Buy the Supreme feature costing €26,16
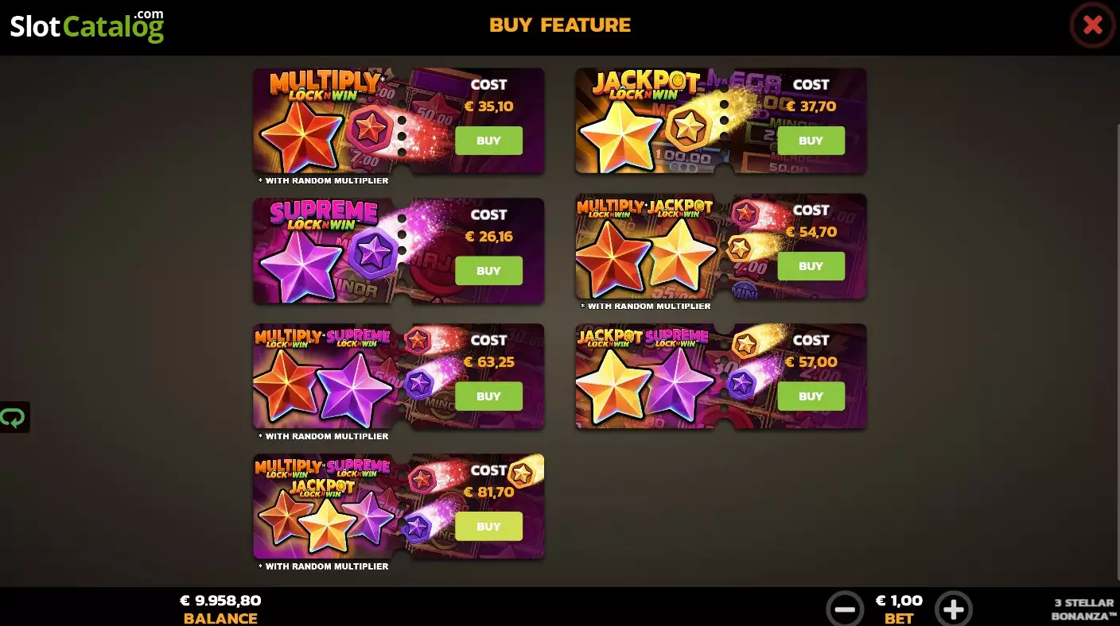This screenshot has height=626, width=1120. (488, 271)
